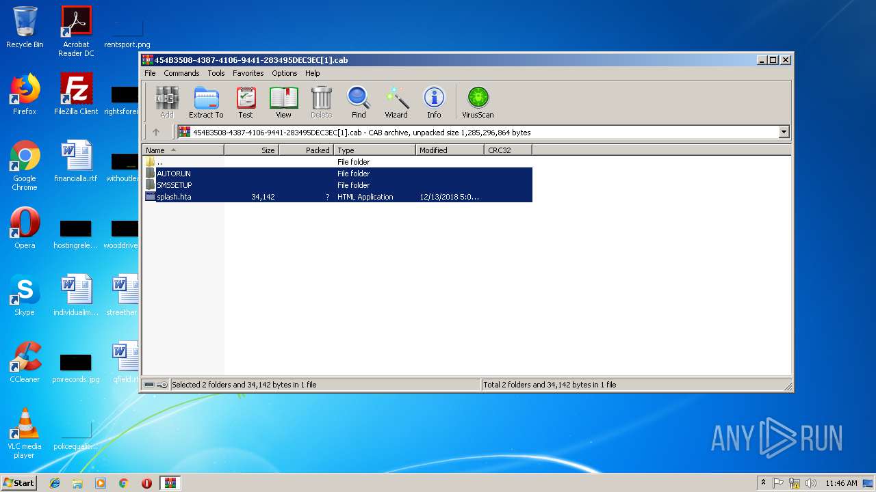876x492 pixels.
Task: Open the Find tool
Action: [359, 102]
